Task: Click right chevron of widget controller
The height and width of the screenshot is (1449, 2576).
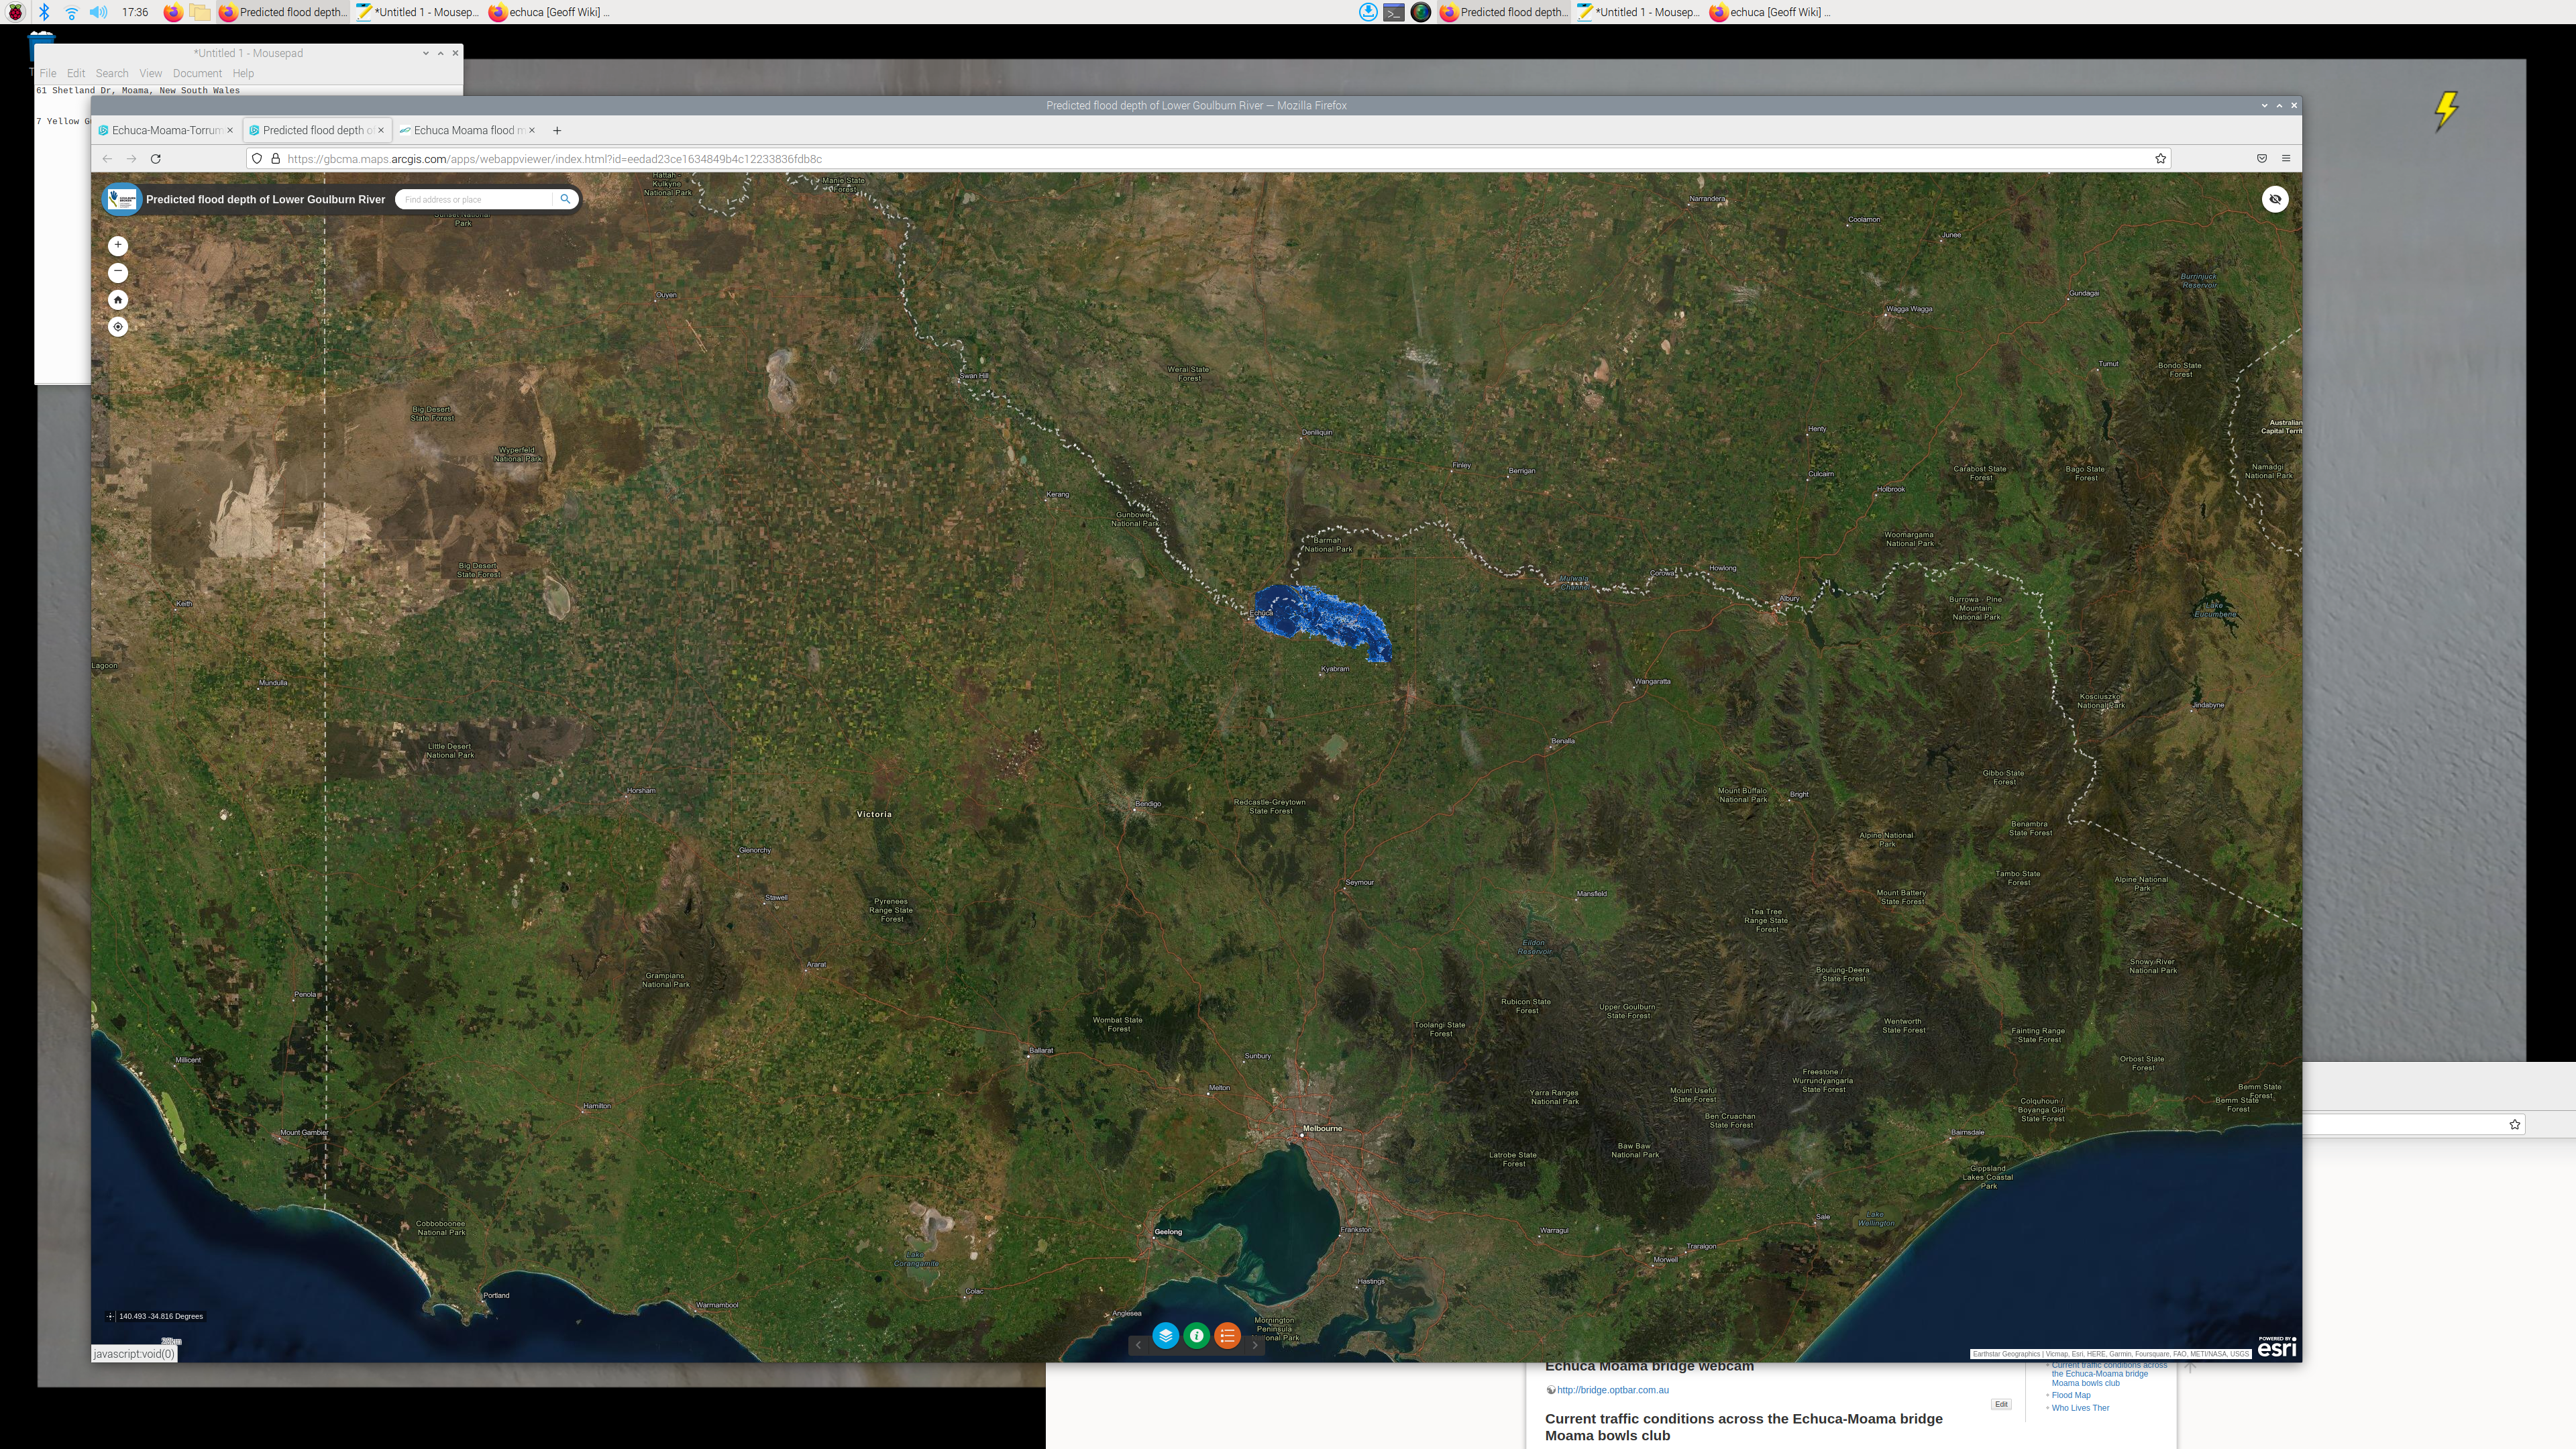Action: pos(1255,1345)
